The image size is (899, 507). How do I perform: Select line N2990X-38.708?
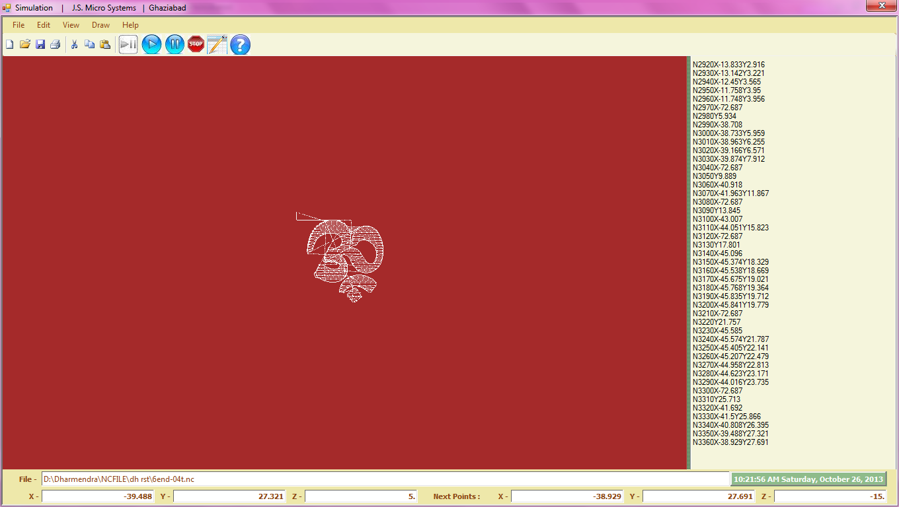717,124
